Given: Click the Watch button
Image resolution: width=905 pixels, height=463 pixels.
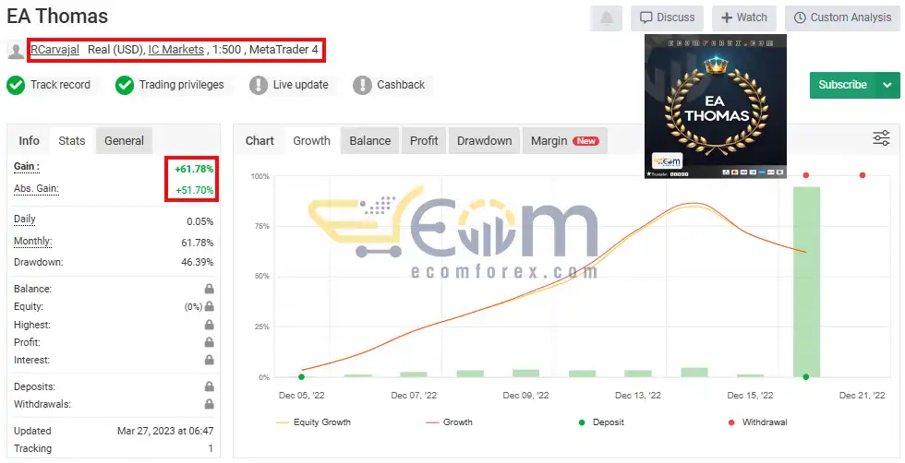Looking at the screenshot, I should coord(744,18).
